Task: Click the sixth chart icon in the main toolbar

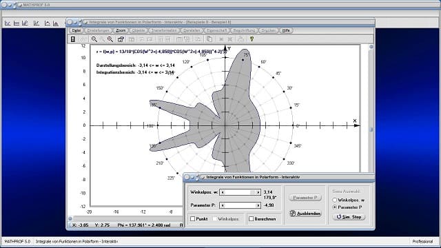Action: tap(56, 23)
